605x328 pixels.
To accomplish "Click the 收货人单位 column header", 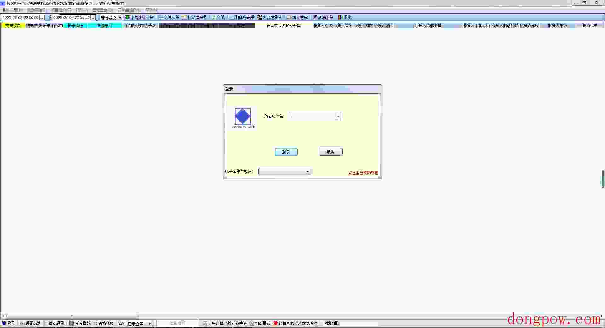I will [x=557, y=25].
